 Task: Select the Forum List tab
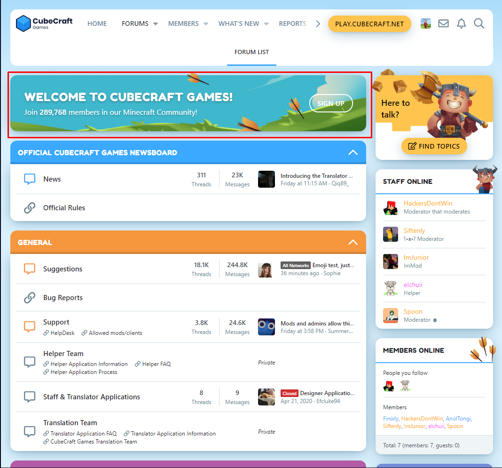[251, 52]
